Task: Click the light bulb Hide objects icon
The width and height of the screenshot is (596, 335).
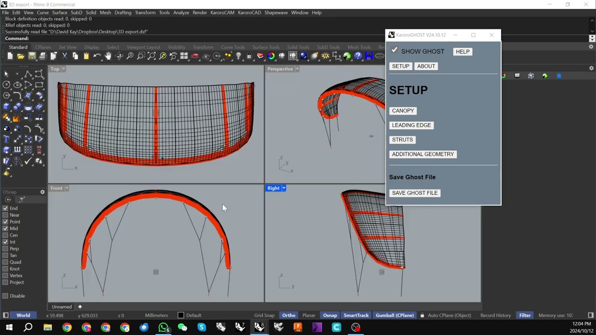Action: 238,56
